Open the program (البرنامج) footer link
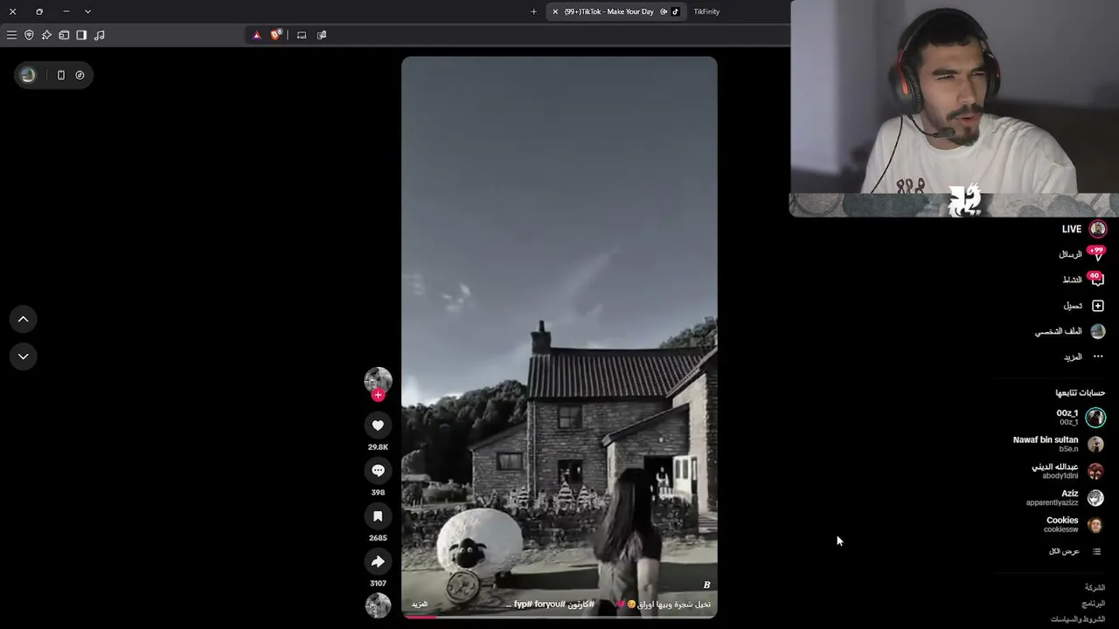The height and width of the screenshot is (629, 1119). (x=1094, y=604)
